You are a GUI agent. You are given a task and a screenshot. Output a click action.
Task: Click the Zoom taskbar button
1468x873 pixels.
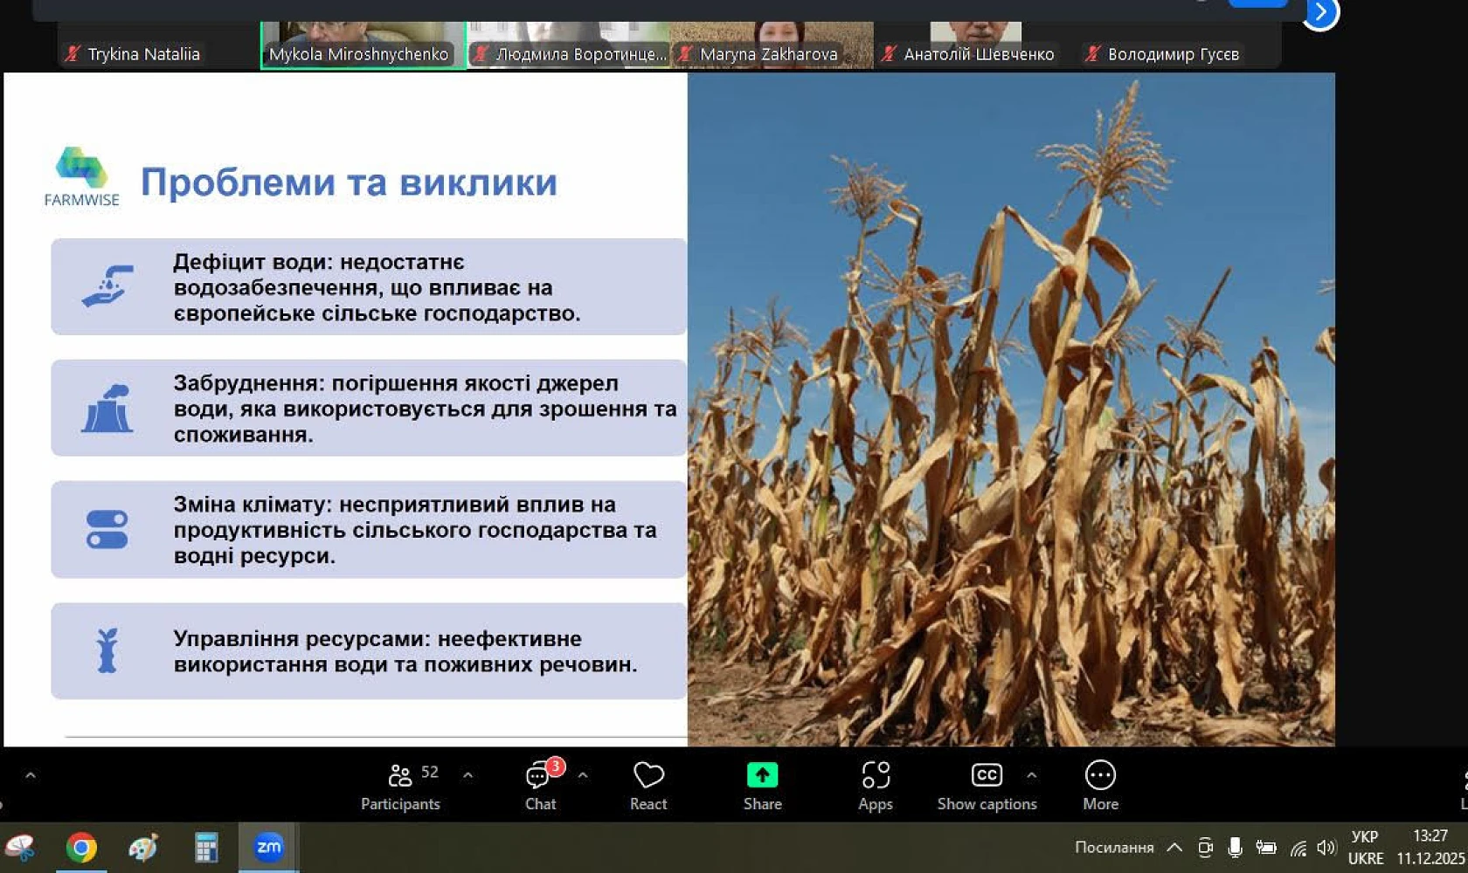(268, 848)
